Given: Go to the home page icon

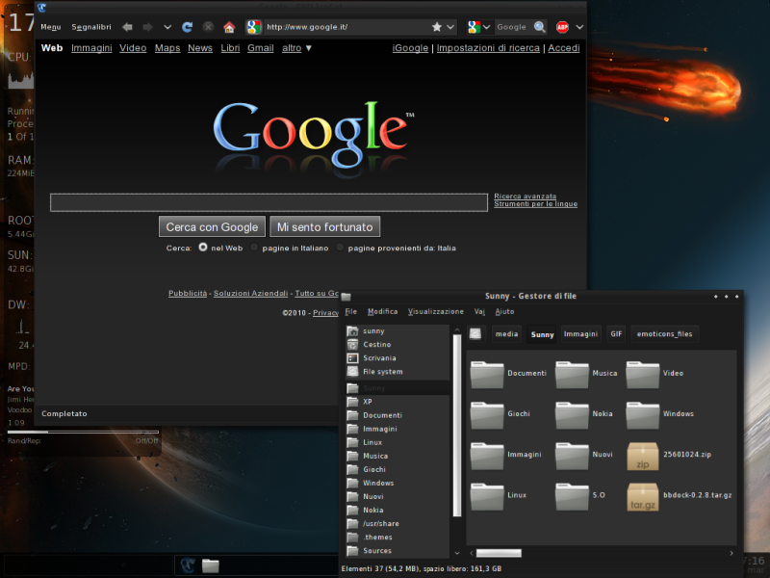Looking at the screenshot, I should [229, 27].
